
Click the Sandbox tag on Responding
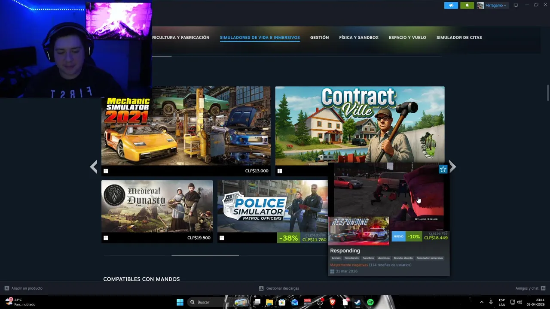coord(368,258)
